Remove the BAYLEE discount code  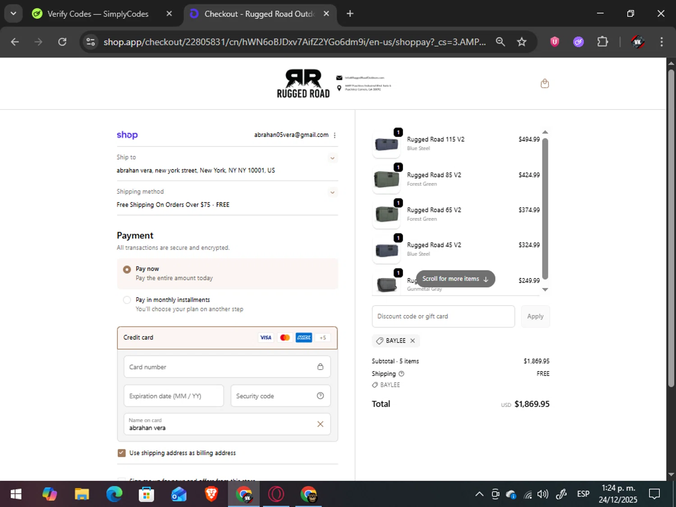[x=412, y=341]
